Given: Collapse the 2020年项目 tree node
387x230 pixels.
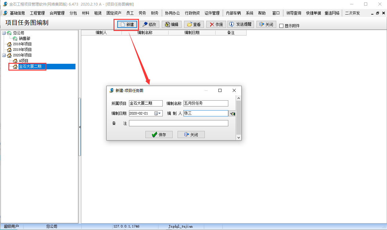Looking at the screenshot, I should click(x=4, y=55).
